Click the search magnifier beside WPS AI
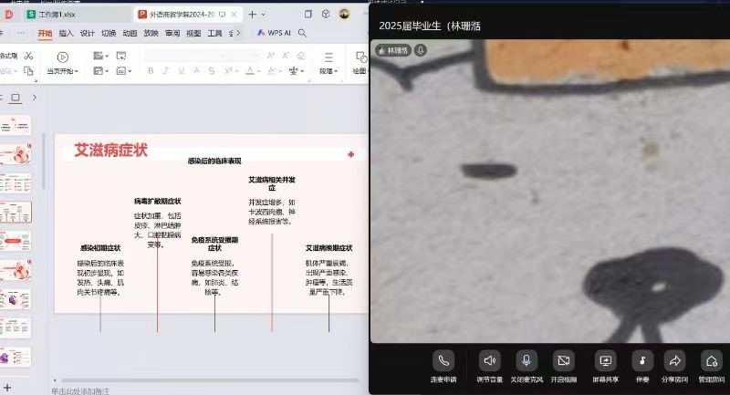The height and width of the screenshot is (395, 730). (302, 33)
